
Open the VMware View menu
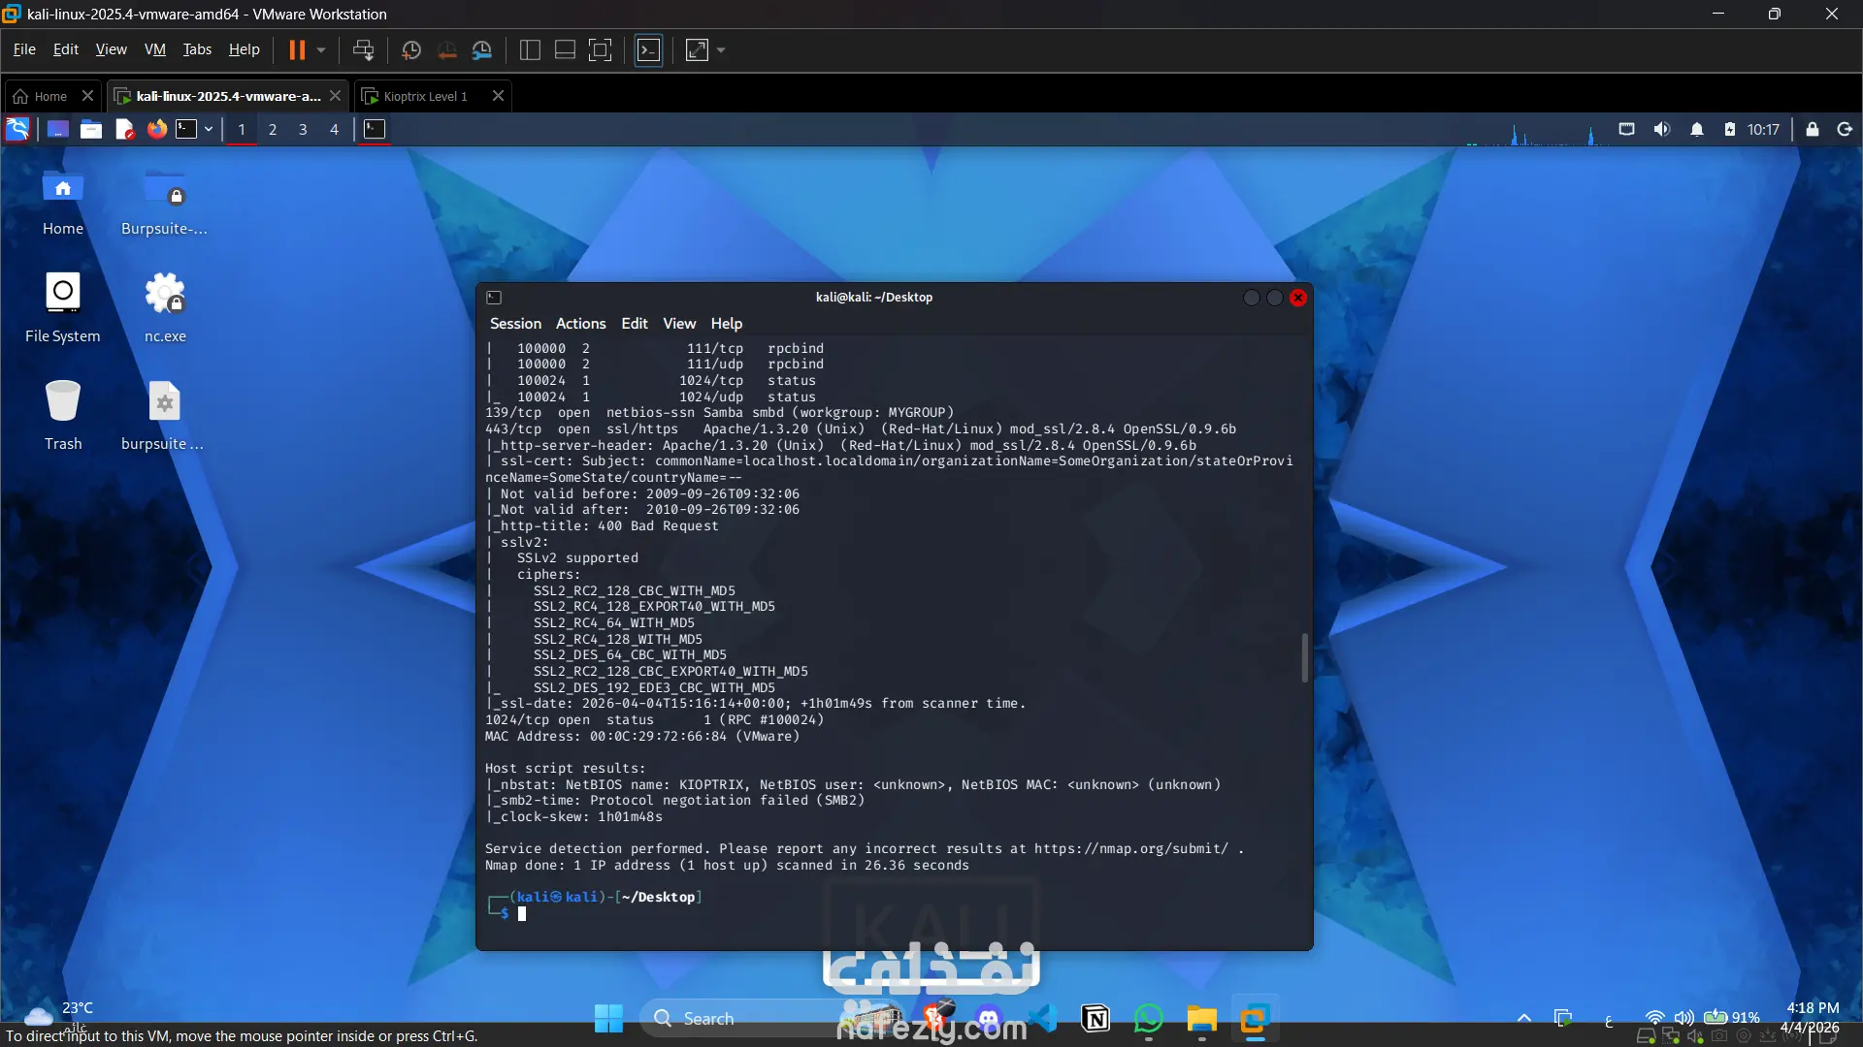[x=112, y=49]
